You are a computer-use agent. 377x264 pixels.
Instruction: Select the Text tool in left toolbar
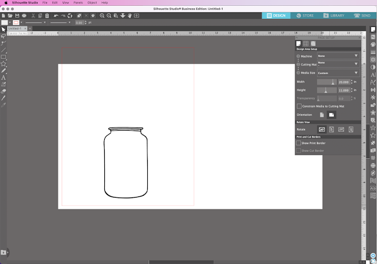(4, 78)
